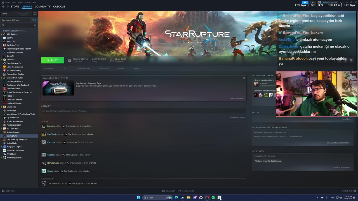358x201 pixels.
Task: Switch to the STORE tab
Action: coord(15,6)
